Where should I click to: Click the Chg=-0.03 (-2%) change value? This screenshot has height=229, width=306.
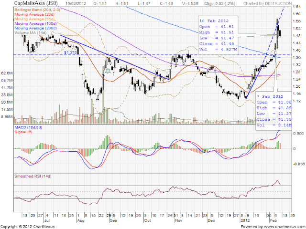(x=220, y=3)
